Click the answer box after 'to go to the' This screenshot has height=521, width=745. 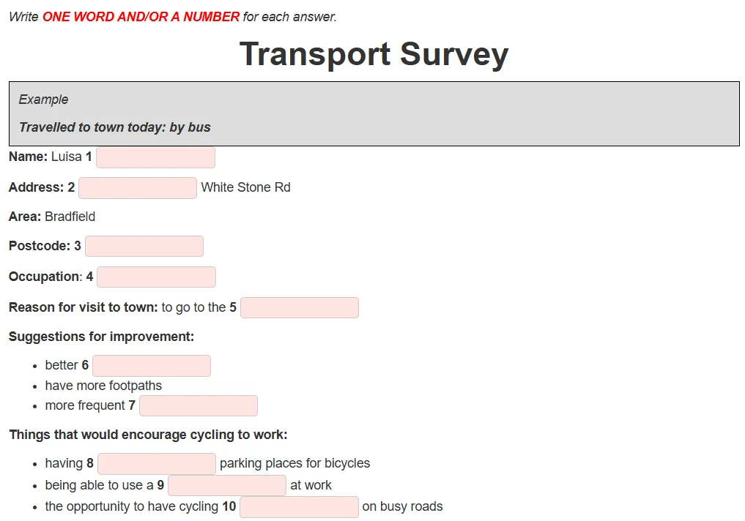point(299,307)
